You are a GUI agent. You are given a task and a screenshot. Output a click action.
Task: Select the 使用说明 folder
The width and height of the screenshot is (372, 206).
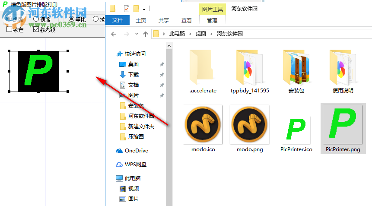[x=343, y=71]
